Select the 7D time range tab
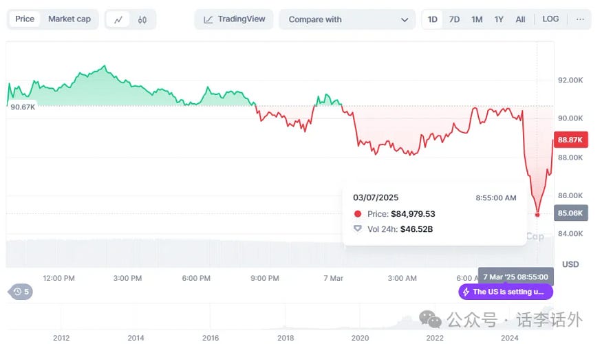Viewport: 602px width, 344px height. pos(455,19)
